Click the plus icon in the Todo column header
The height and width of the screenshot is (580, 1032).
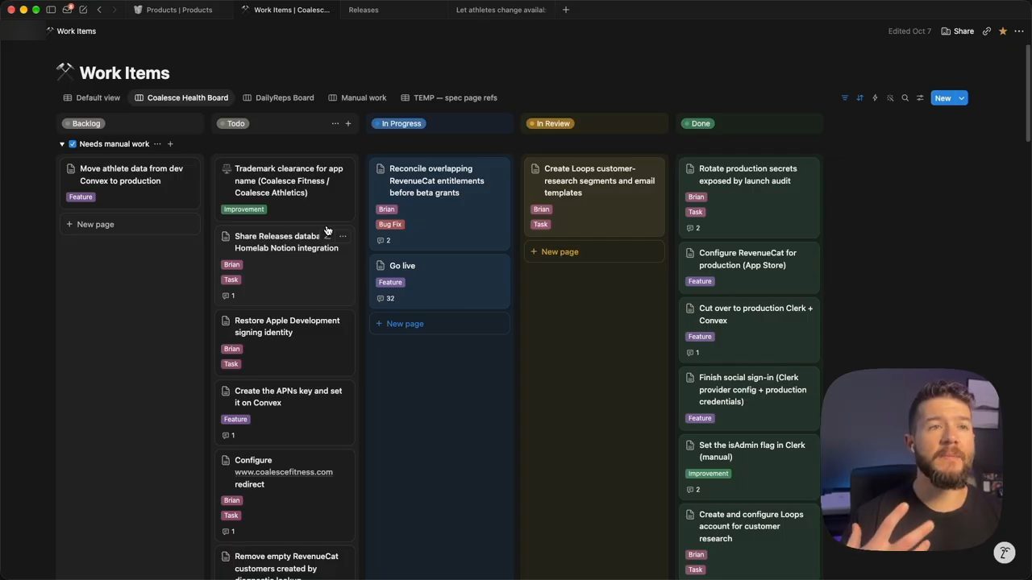tap(348, 123)
